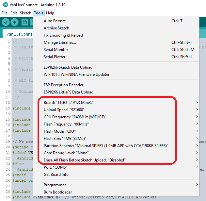Open the Sketch menu
Screen dimensions: 206x201
click(x=25, y=13)
